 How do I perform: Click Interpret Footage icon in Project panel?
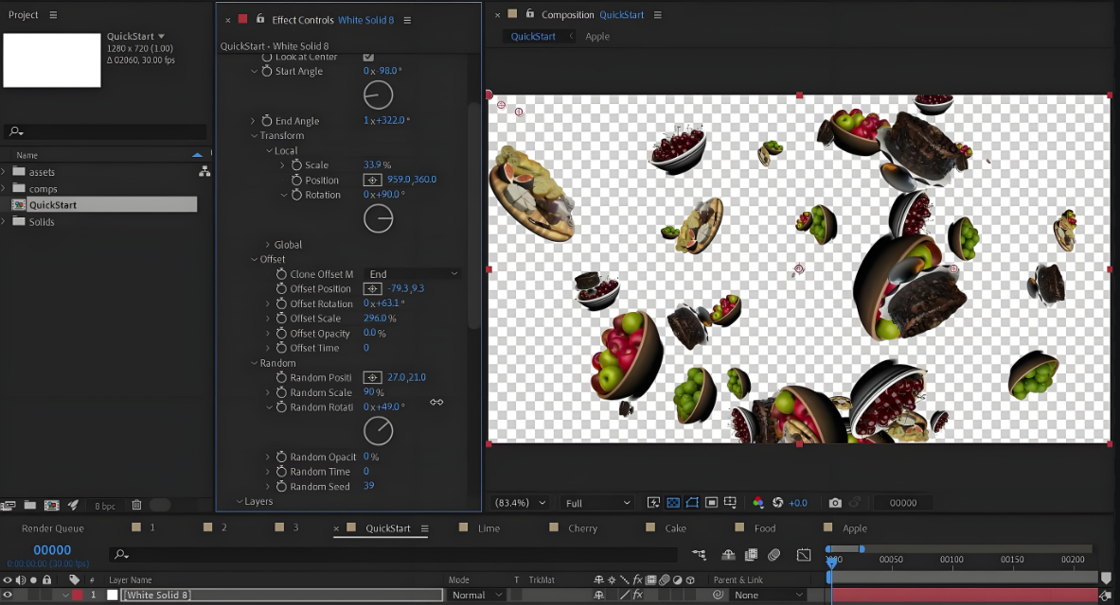(x=9, y=505)
